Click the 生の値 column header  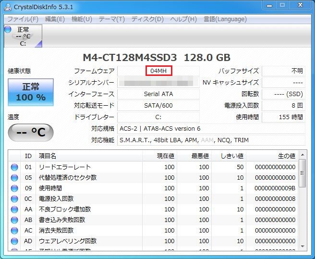coord(272,156)
